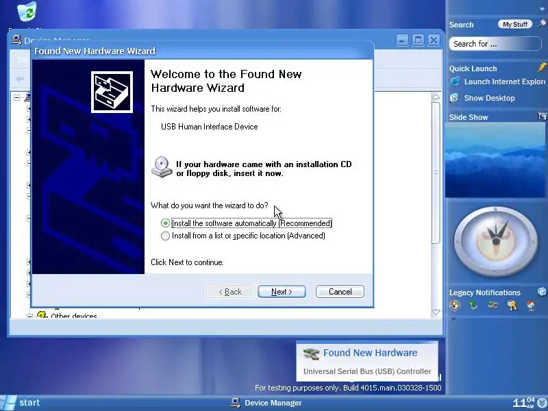Open the sidebar options arrow at top
Screen dimensions: 548x411
[x=542, y=9]
